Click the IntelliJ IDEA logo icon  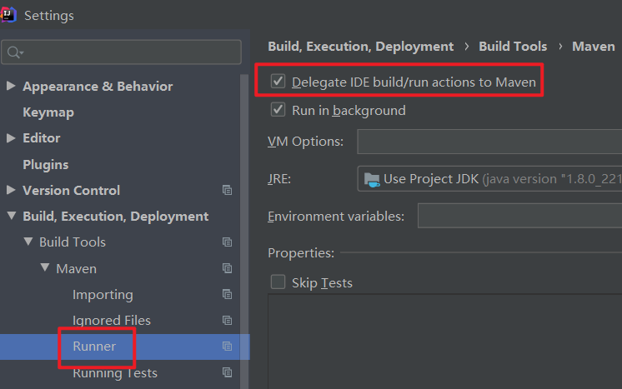[8, 15]
